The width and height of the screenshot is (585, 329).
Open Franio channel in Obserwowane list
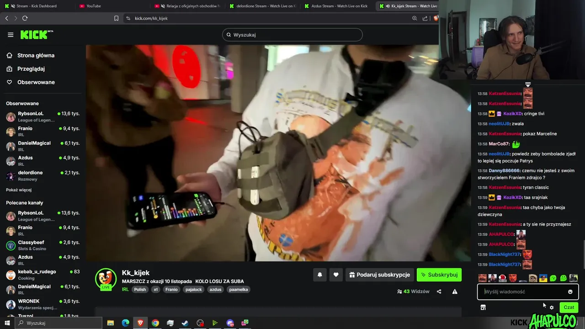click(x=43, y=132)
